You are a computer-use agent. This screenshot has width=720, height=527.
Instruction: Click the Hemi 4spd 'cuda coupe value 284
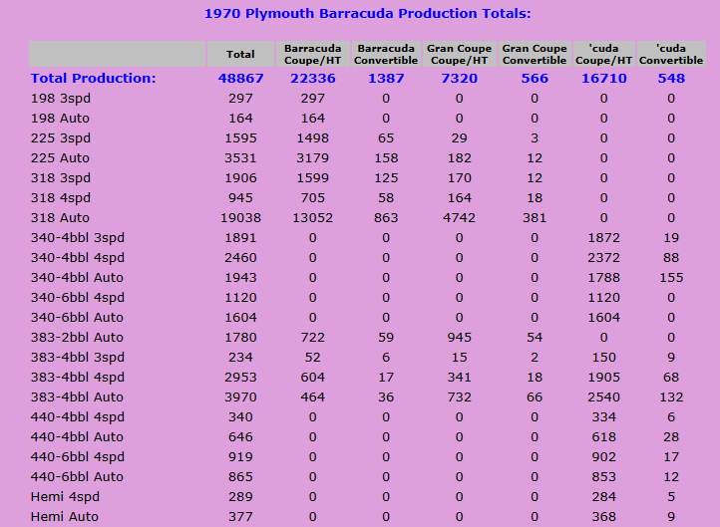[x=604, y=497]
